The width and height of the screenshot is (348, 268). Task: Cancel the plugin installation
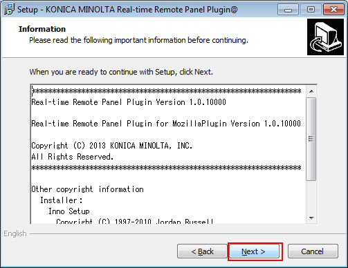coord(313,251)
